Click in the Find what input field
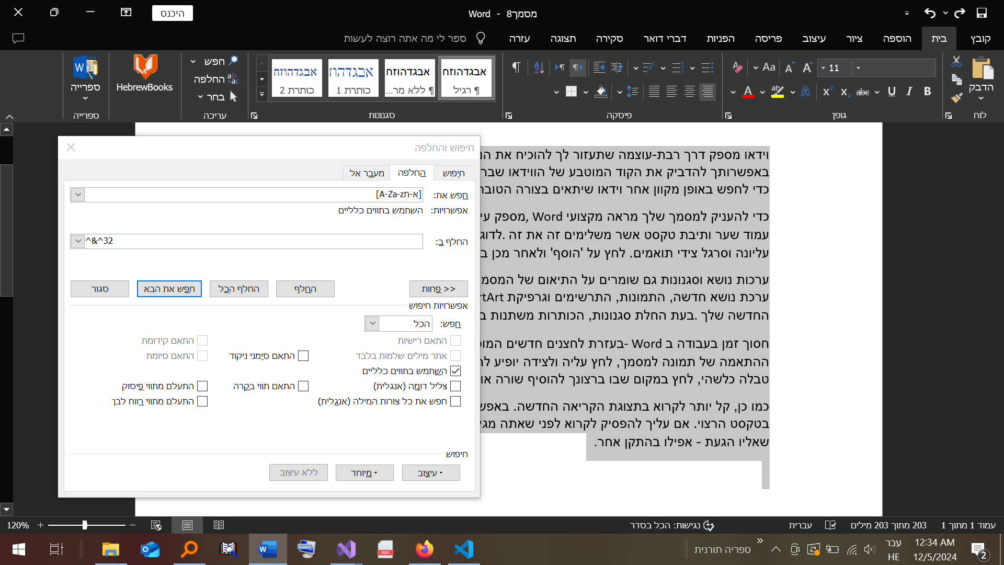Image resolution: width=1004 pixels, height=565 pixels. pos(254,195)
